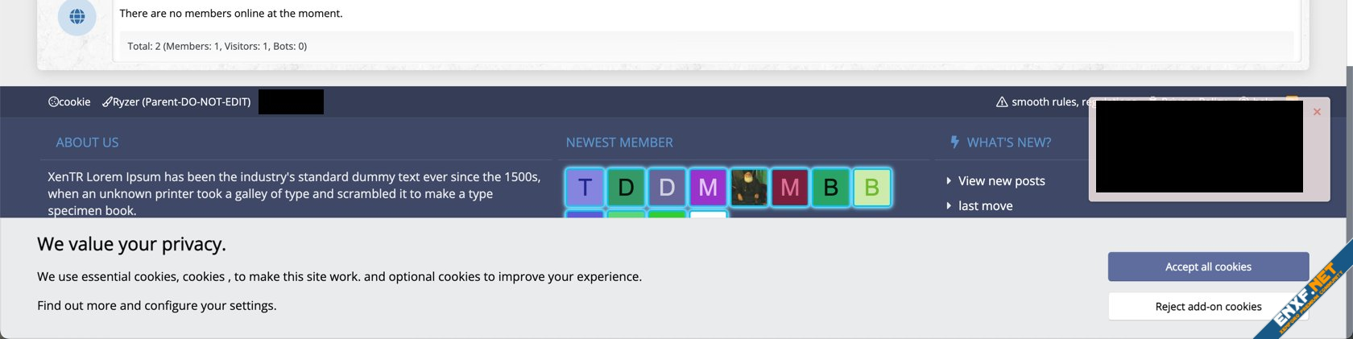
Task: Click the lightning bolt What's New icon
Action: pyautogui.click(x=954, y=143)
